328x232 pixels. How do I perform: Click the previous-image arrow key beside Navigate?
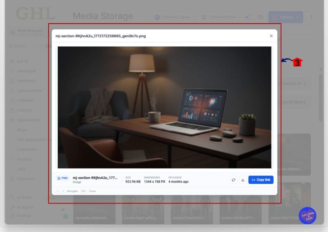point(58,191)
